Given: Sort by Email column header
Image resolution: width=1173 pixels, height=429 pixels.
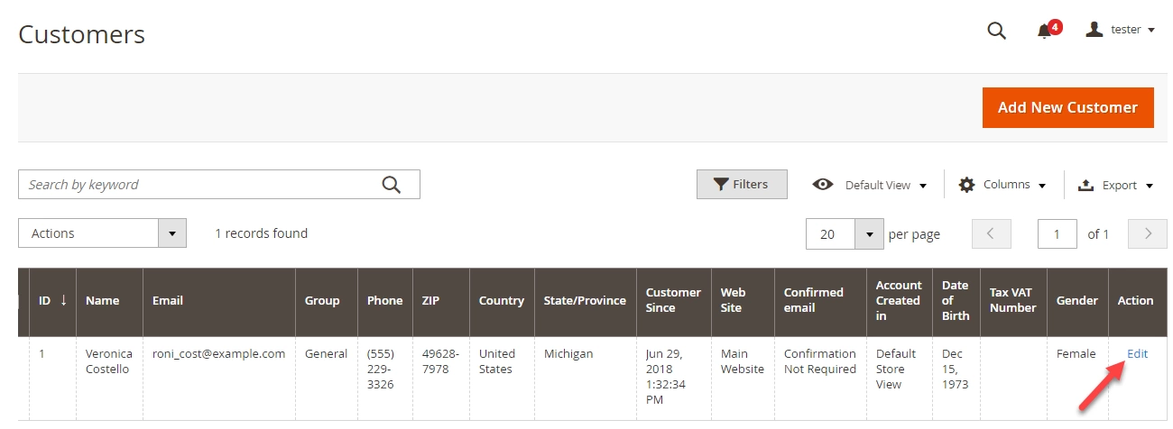Looking at the screenshot, I should coord(219,301).
